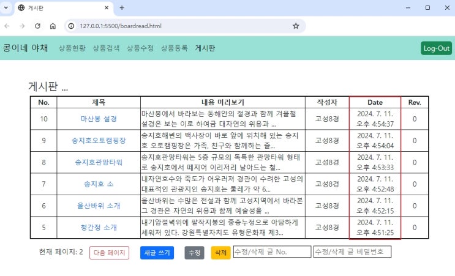Click date cell 오후 4:54:37
Image resolution: width=455 pixels, height=276 pixels.
(x=375, y=119)
